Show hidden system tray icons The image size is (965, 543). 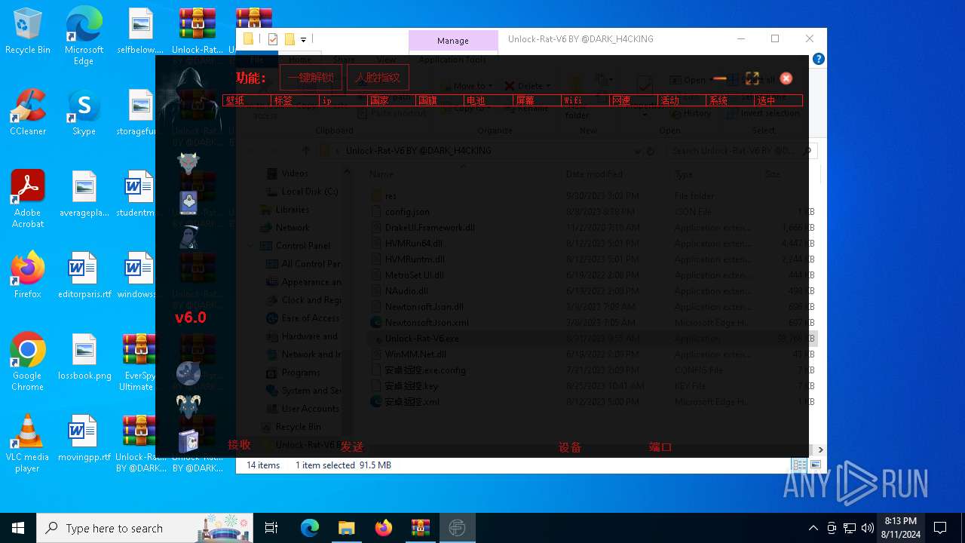[813, 528]
